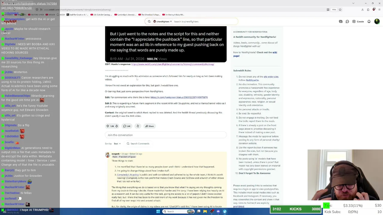Upvote the Reddit post
Image resolution: width=383 pixels, height=215 pixels.
click(x=108, y=126)
